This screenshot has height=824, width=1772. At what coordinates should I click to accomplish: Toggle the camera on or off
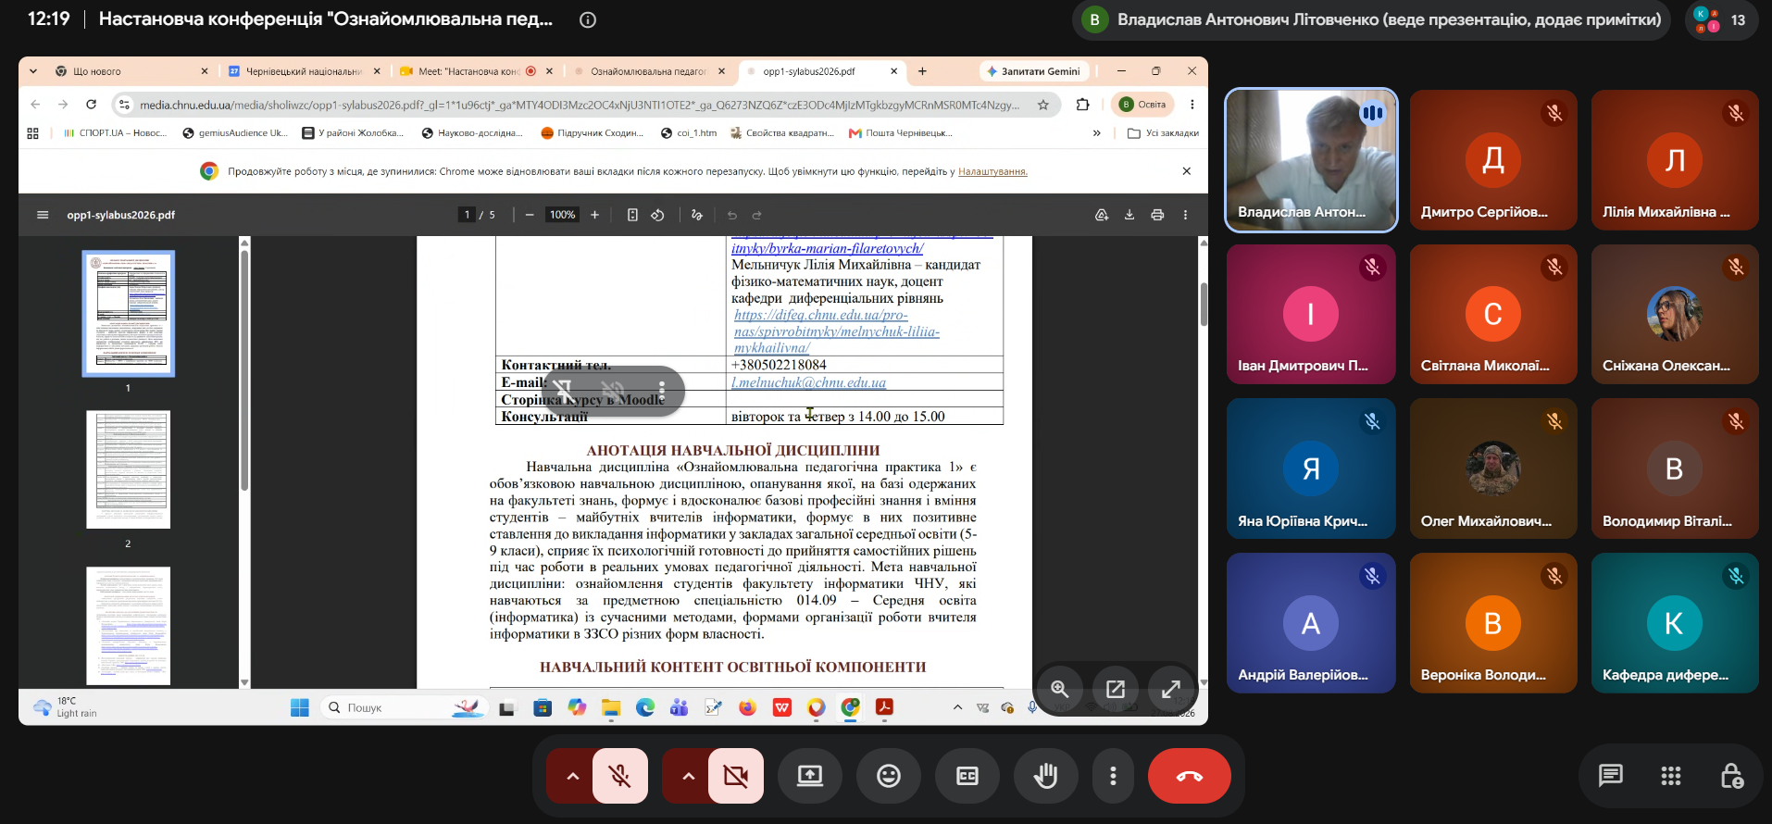736,776
